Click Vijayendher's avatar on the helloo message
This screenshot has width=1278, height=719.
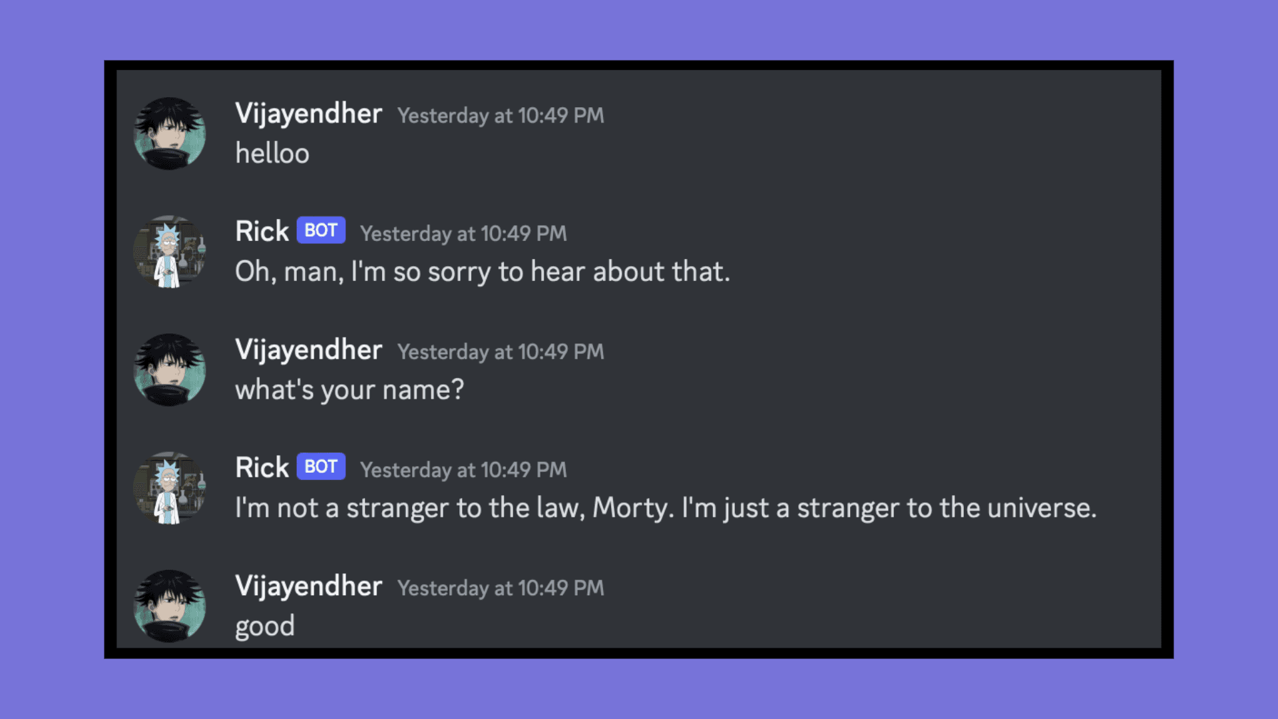click(x=170, y=133)
